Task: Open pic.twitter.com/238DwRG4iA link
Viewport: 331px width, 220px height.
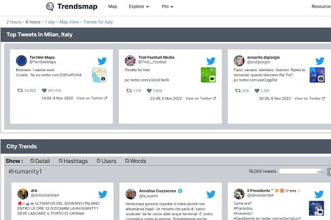Action: pyautogui.click(x=59, y=75)
